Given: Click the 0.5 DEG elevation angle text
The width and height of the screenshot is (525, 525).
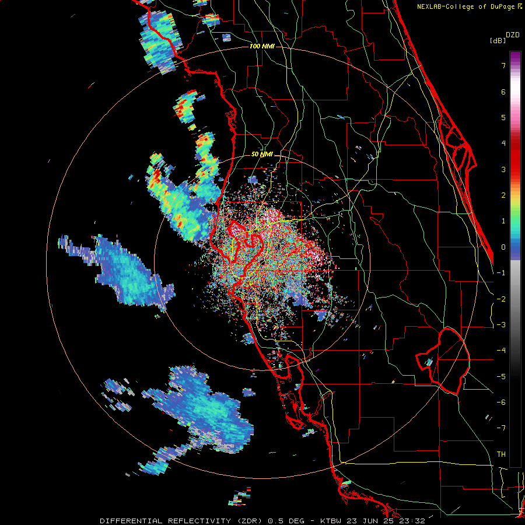Looking at the screenshot, I should (x=286, y=521).
